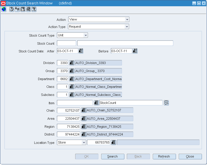207x165 pixels.
Task: Click the empty location description field
Action: point(158,142)
